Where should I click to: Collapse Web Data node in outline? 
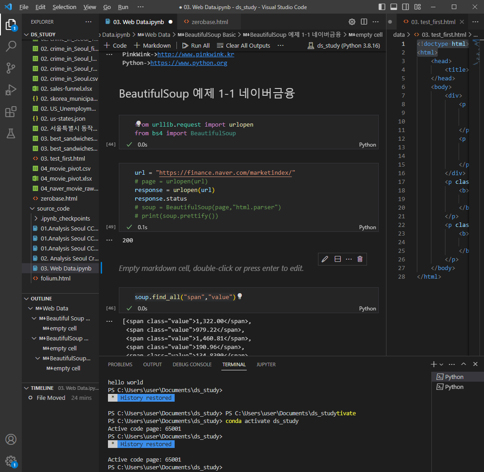[x=30, y=308]
